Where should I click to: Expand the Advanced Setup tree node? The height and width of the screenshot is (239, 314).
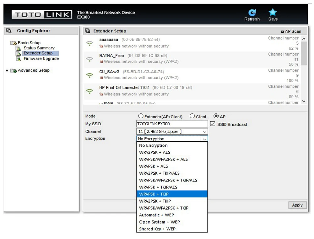pyautogui.click(x=7, y=71)
